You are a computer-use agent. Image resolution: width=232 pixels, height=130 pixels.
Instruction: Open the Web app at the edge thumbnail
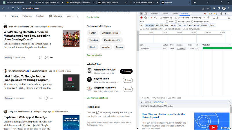[x=71, y=122]
